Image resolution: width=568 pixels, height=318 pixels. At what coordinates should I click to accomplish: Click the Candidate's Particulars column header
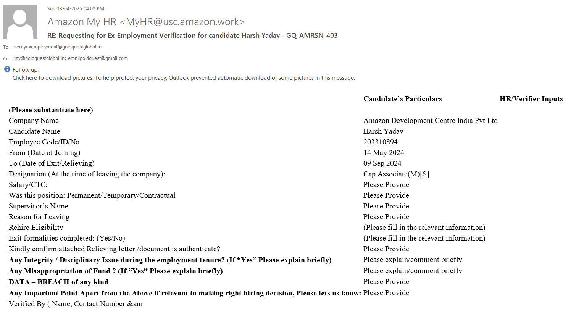click(x=402, y=99)
